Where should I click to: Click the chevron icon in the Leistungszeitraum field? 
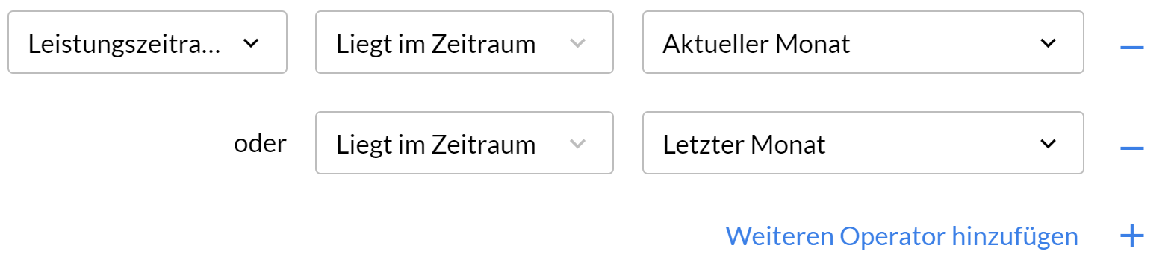pyautogui.click(x=252, y=43)
